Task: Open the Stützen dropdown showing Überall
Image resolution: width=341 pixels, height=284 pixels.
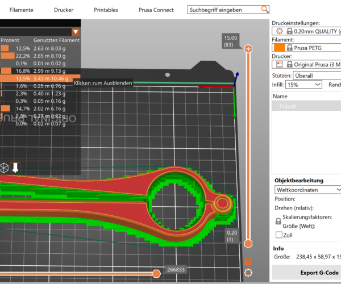Action: point(317,76)
